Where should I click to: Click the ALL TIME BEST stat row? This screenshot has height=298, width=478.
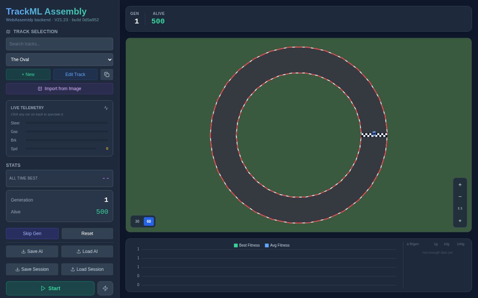[x=59, y=178]
